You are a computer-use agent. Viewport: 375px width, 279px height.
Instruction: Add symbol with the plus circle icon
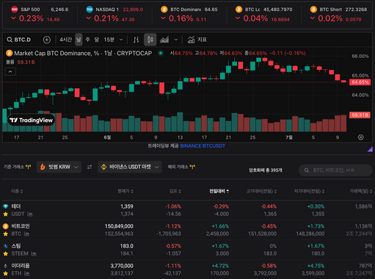[47, 40]
